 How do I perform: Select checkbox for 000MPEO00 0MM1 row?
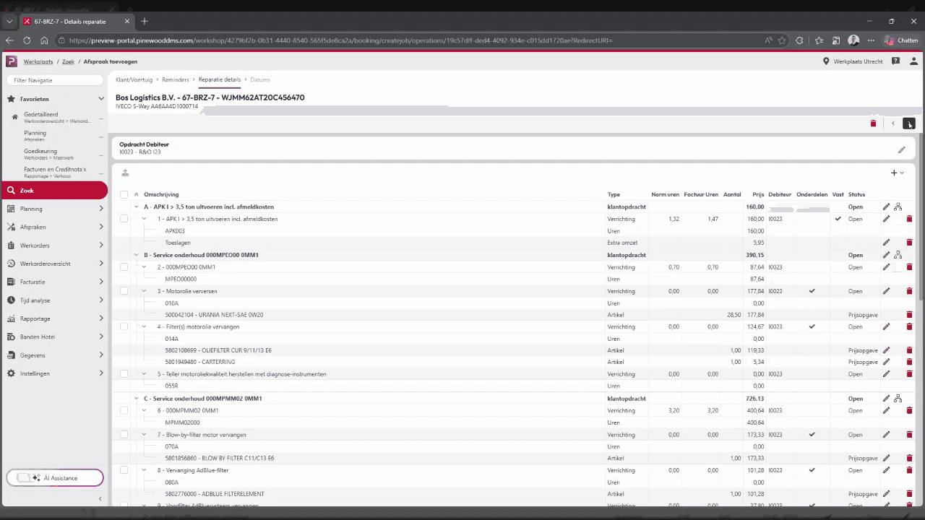(x=124, y=267)
